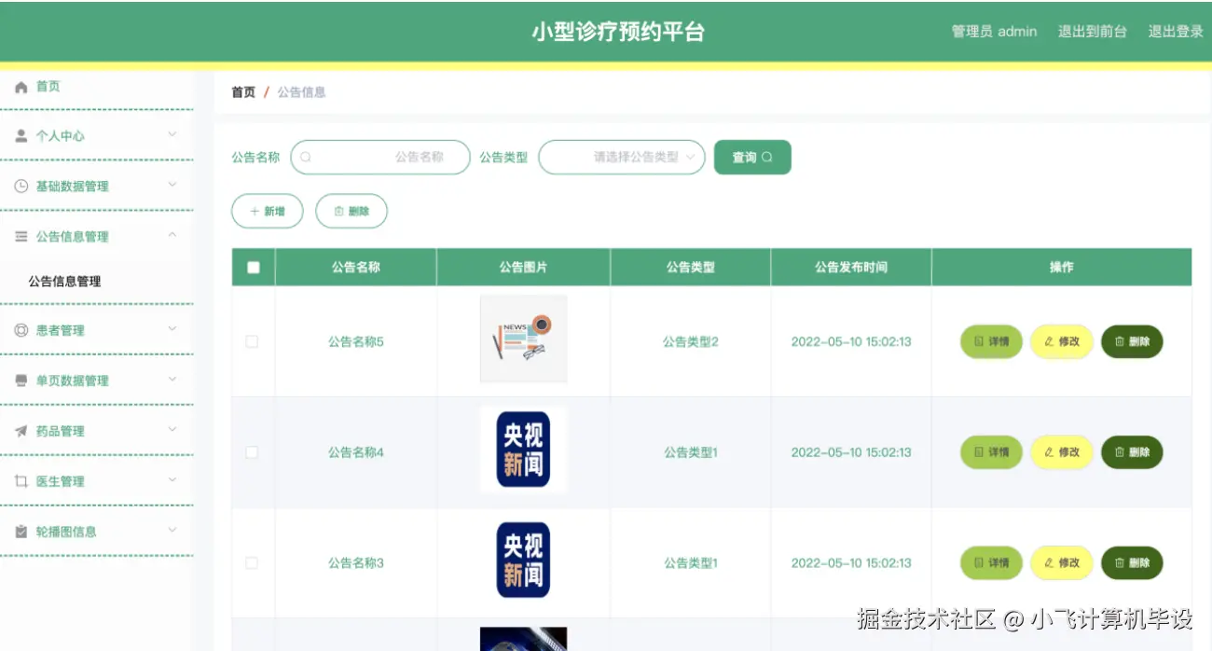This screenshot has height=651, width=1212.
Task: Expand 轮播图信息 menu with its chevron
Action: click(x=172, y=531)
